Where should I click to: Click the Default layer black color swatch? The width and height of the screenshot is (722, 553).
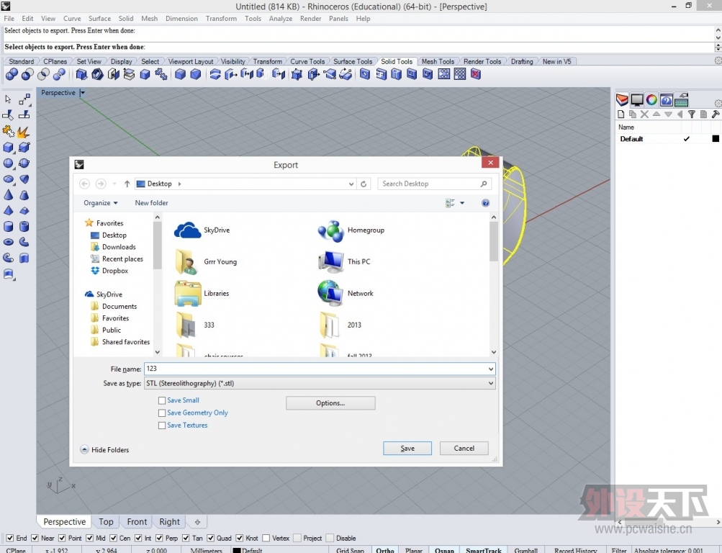716,138
